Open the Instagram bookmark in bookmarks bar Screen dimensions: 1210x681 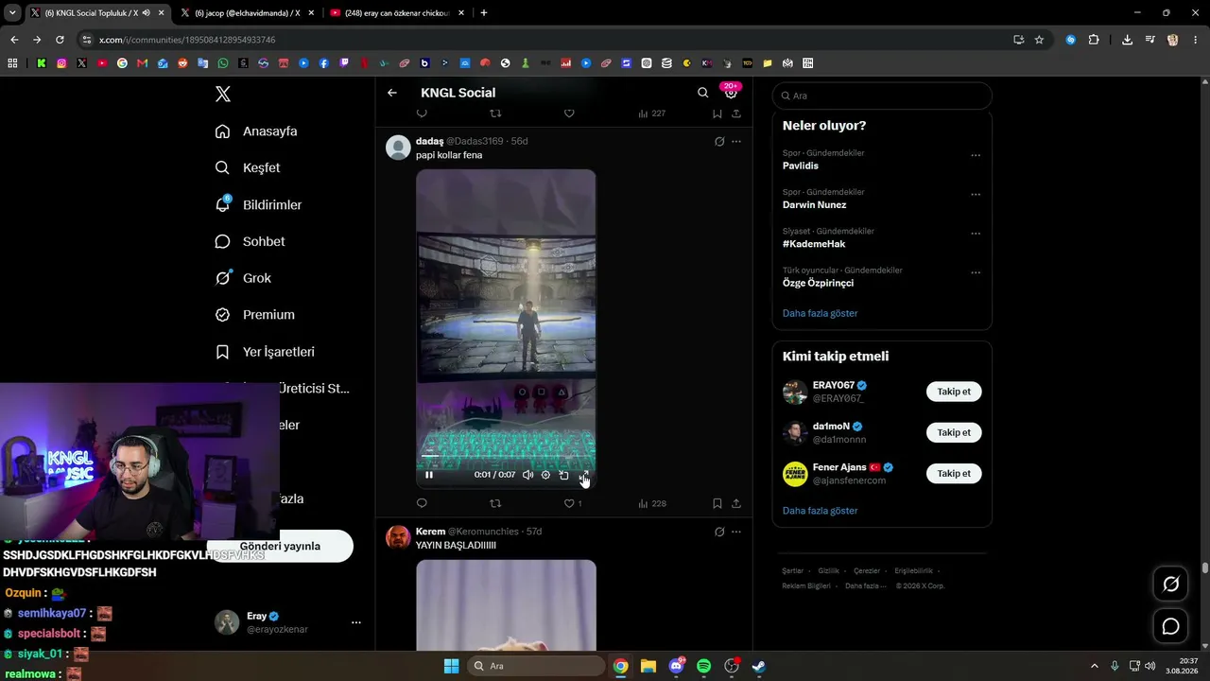(61, 63)
